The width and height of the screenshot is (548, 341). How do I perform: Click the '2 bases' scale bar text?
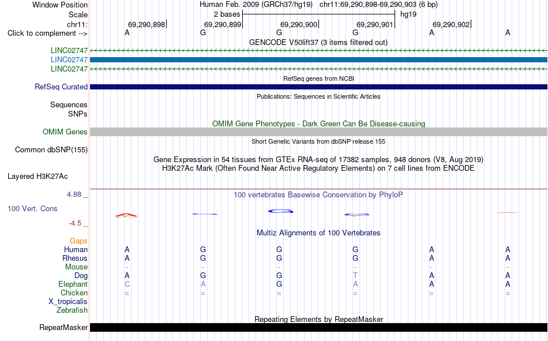(227, 14)
